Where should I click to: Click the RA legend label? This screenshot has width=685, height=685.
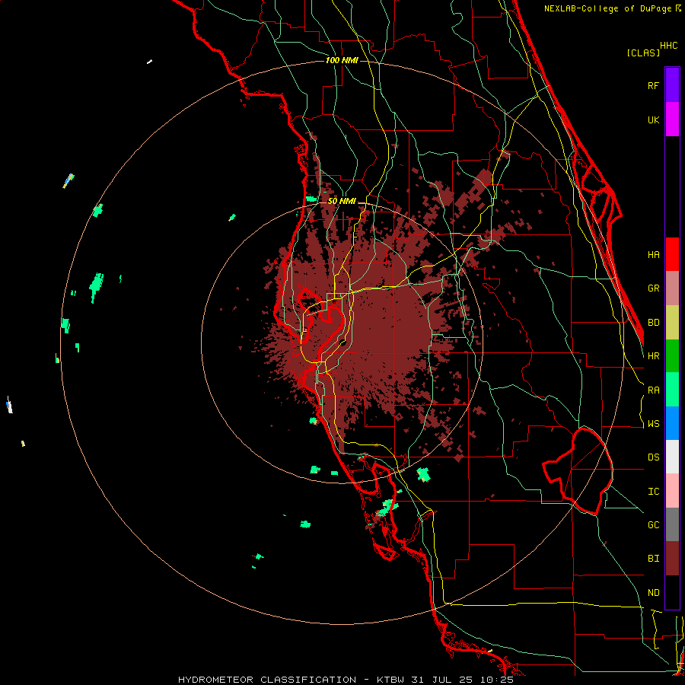click(653, 390)
